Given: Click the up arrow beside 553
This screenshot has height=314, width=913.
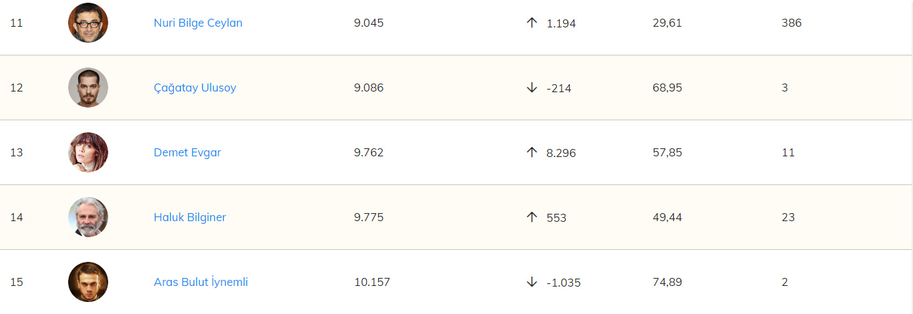Looking at the screenshot, I should coord(532,217).
